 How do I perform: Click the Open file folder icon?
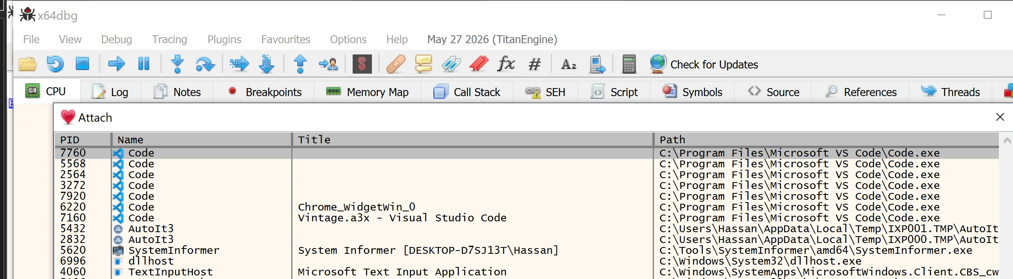[27, 64]
